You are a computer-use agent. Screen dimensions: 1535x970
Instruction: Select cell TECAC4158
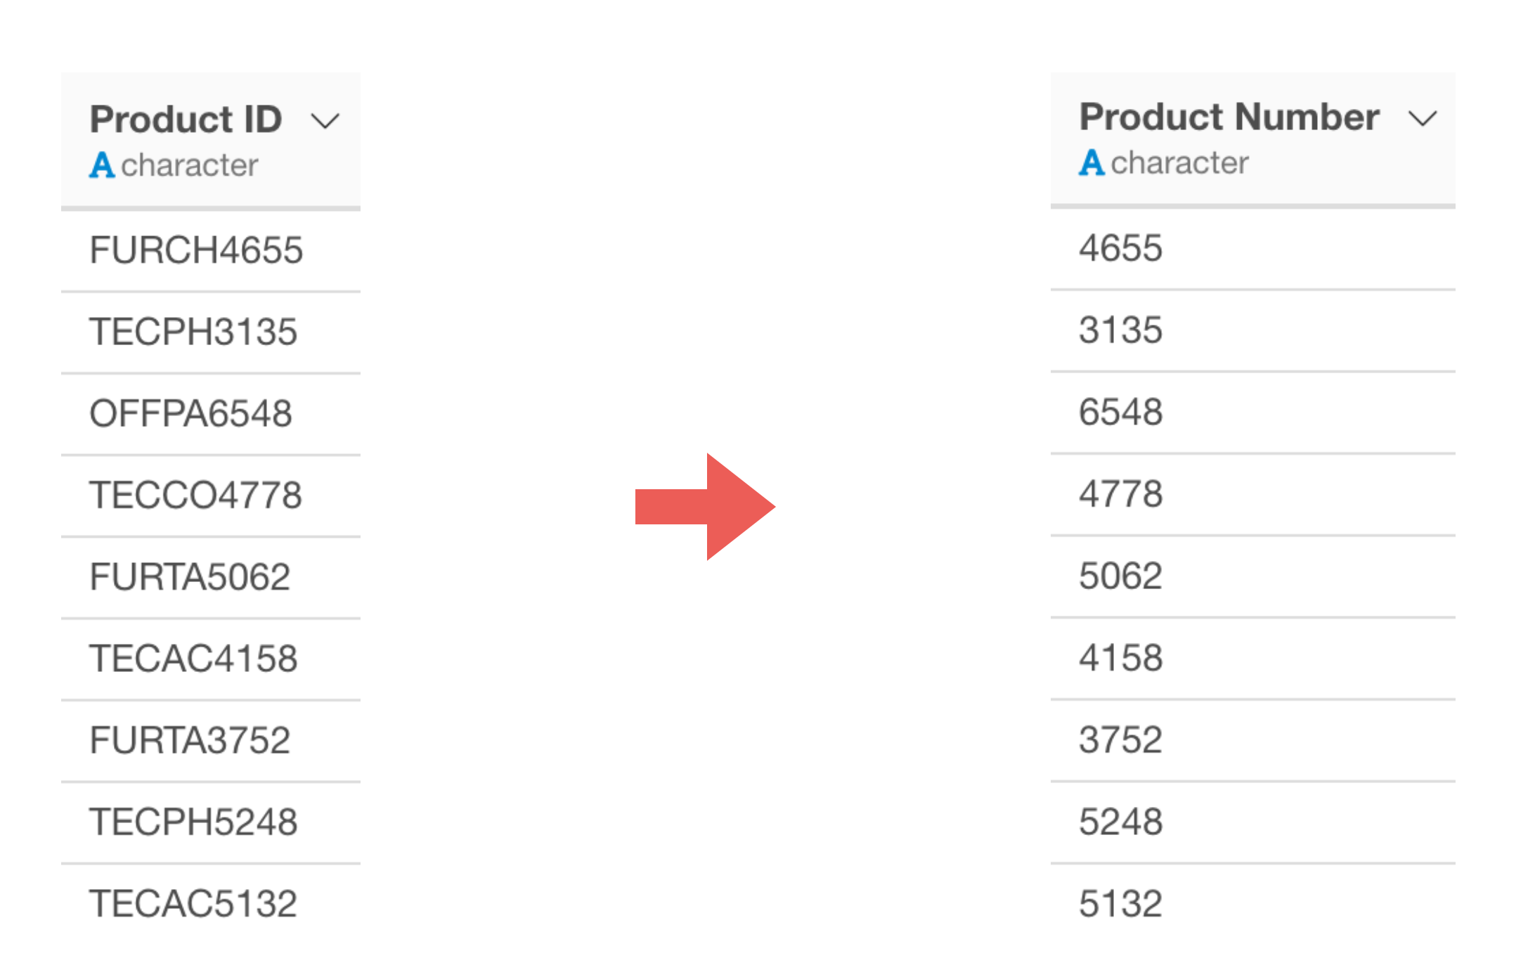click(x=211, y=659)
